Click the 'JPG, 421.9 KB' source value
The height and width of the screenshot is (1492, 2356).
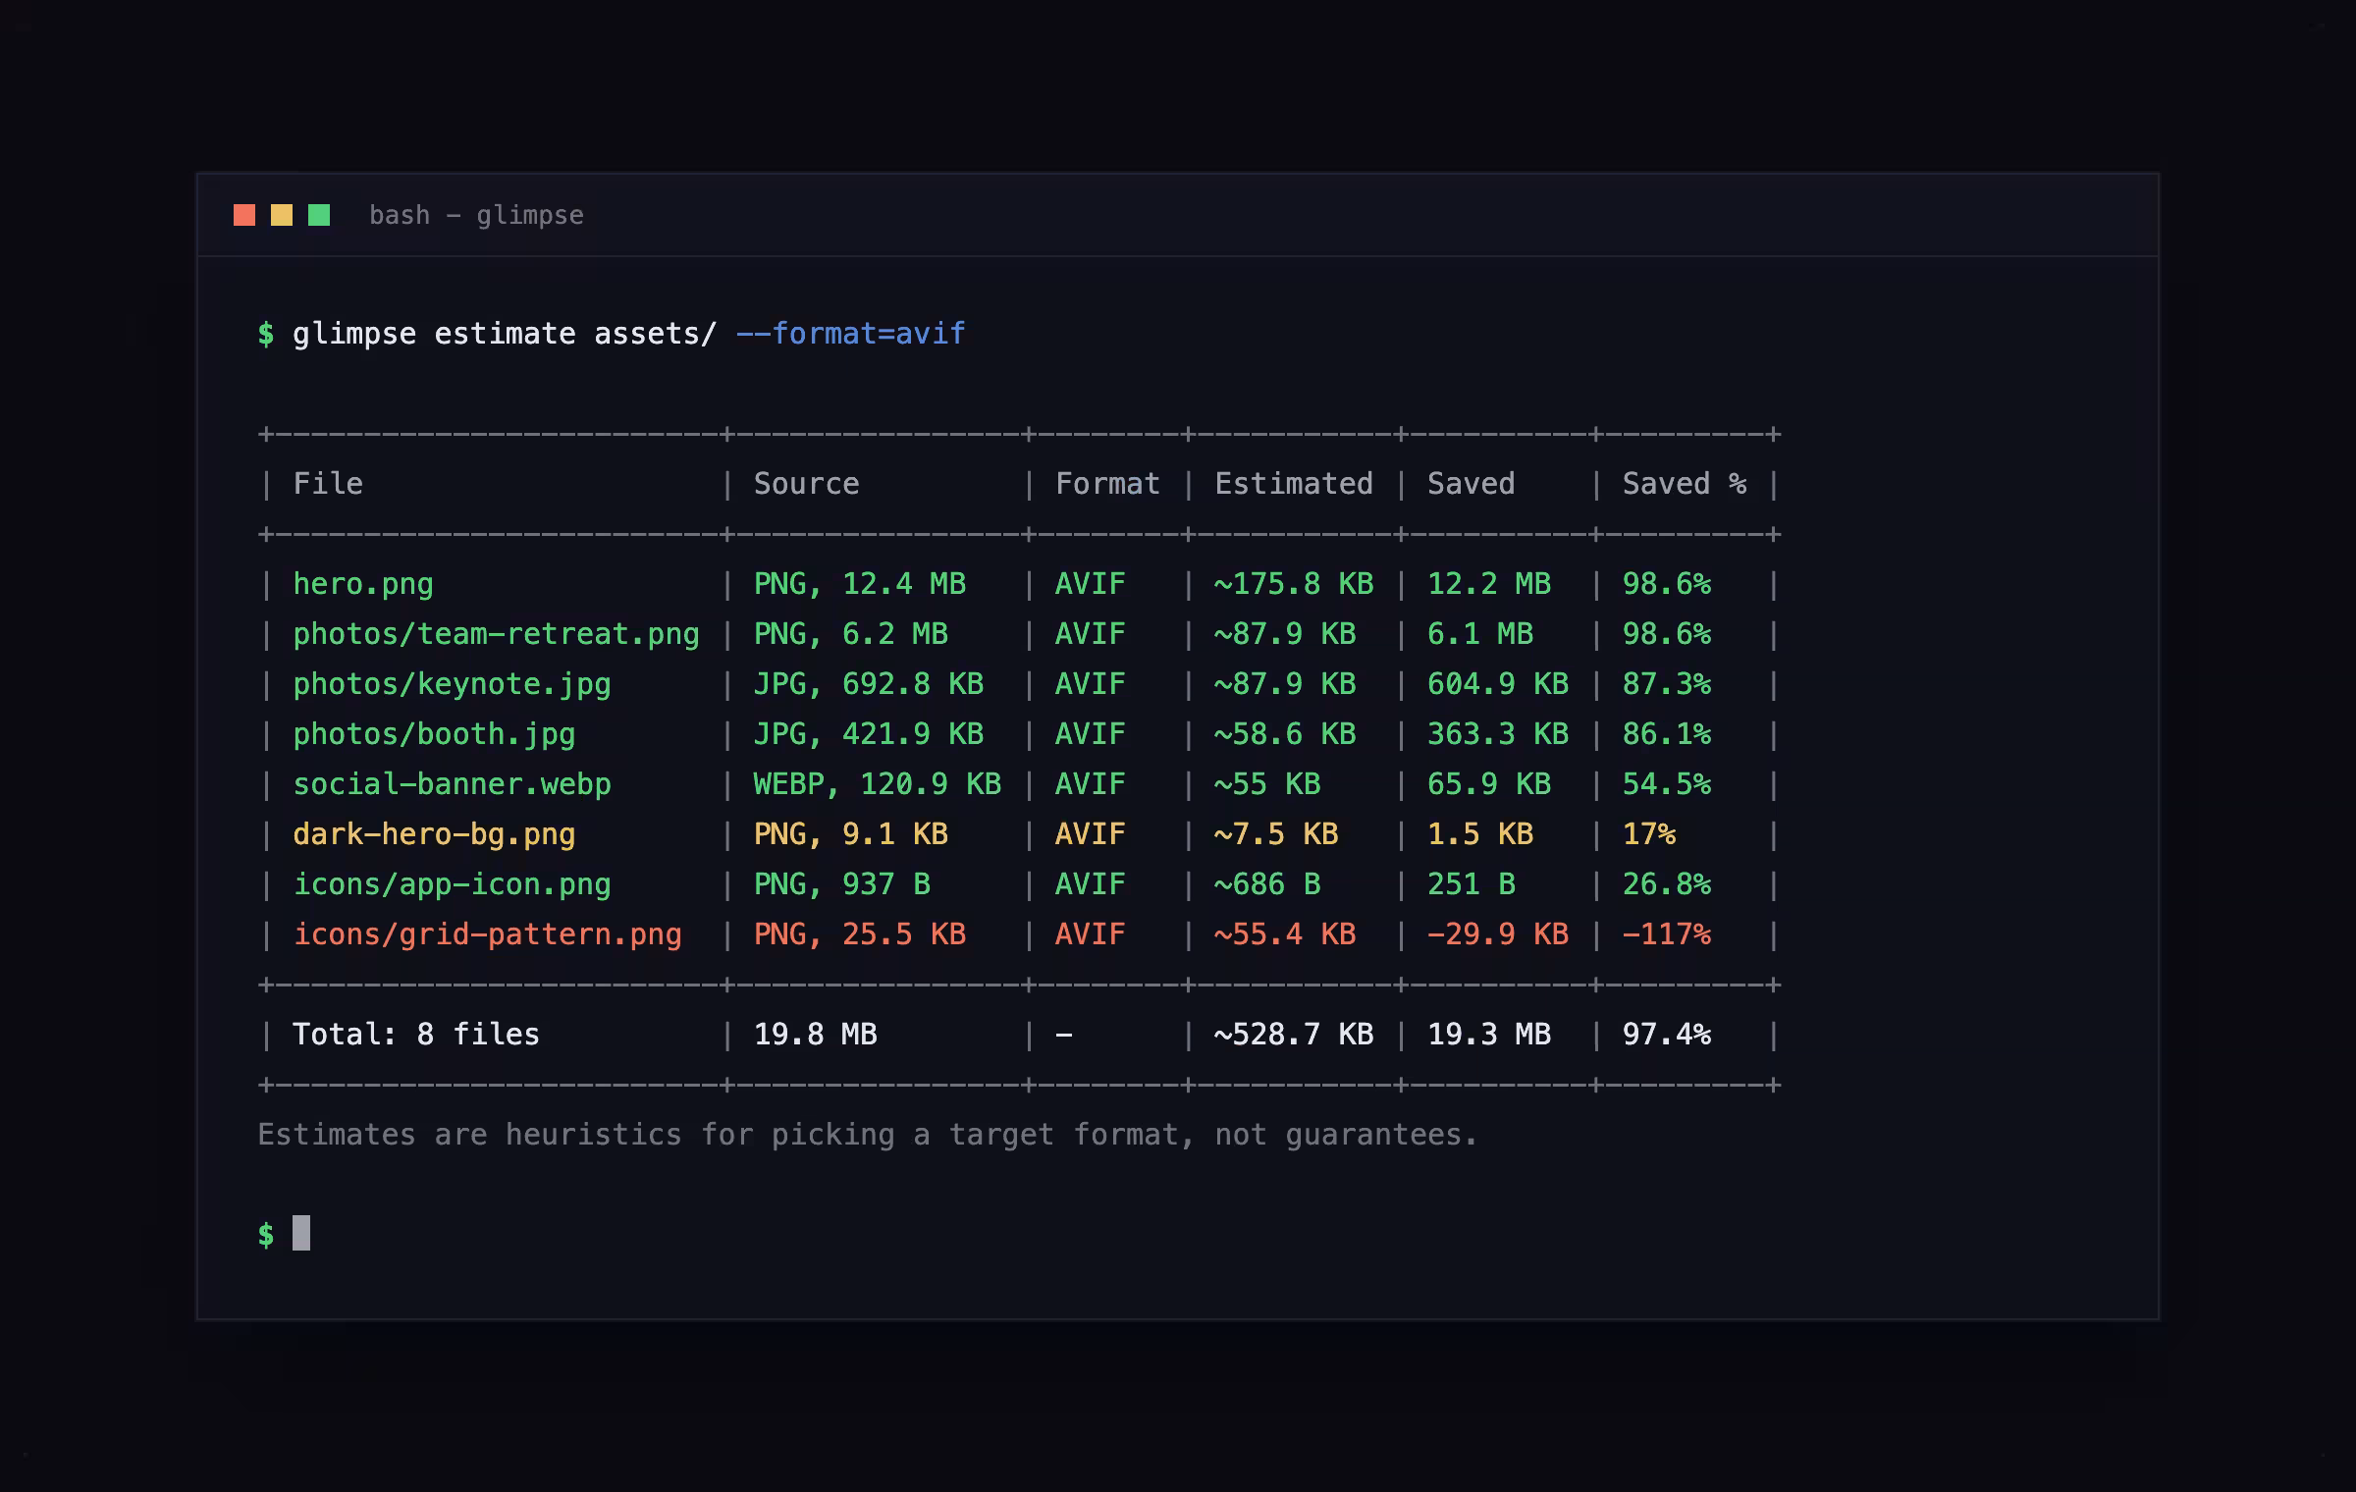[x=869, y=734]
